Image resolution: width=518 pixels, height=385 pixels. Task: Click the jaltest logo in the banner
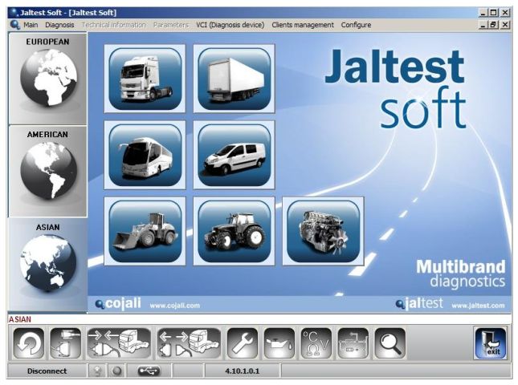[419, 303]
